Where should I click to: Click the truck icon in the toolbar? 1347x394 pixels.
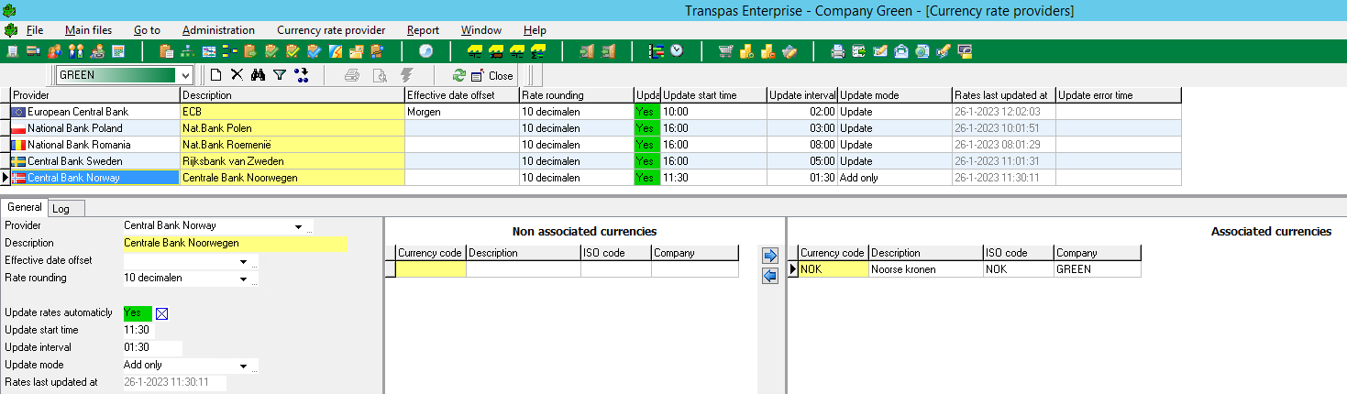[32, 51]
